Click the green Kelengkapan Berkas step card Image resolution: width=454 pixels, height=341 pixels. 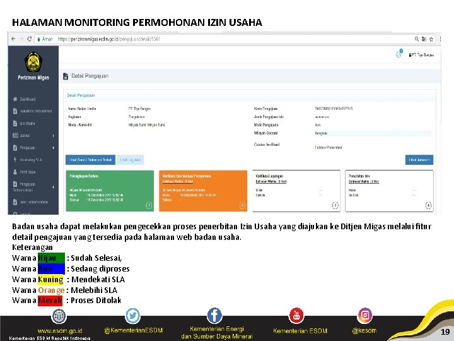pyautogui.click(x=110, y=191)
